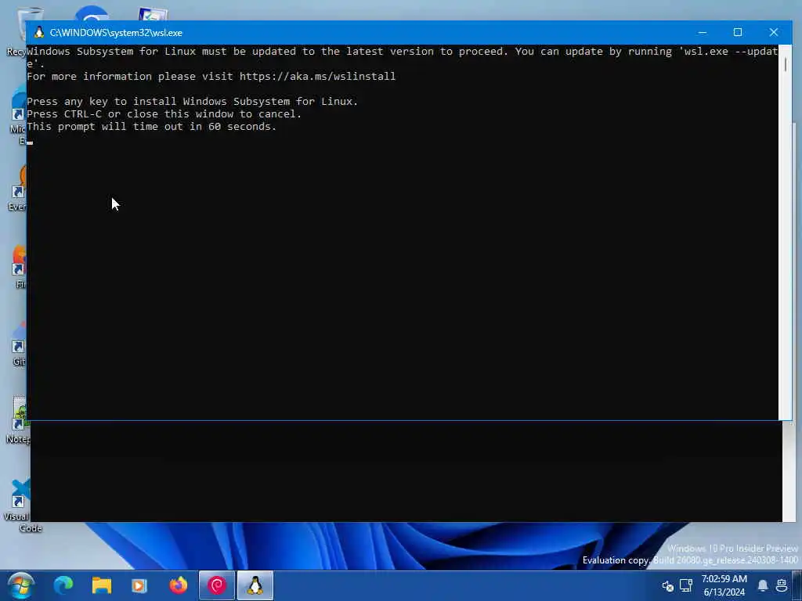Screen dimensions: 802x601
Task: Click the 'This prompt will time out' line
Action: coord(151,126)
